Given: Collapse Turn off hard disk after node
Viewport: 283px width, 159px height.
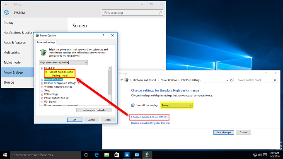Looking at the screenshot, I should (x=46, y=72).
